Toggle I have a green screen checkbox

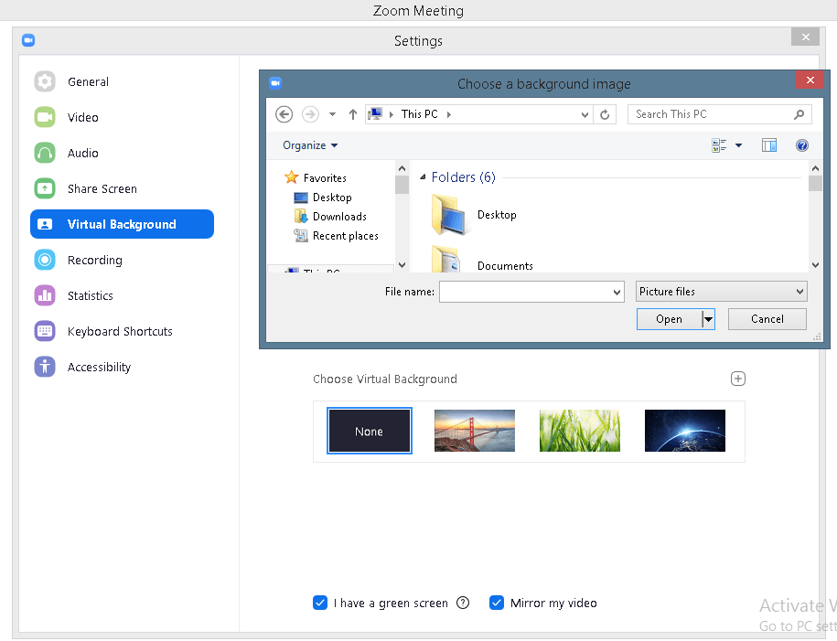click(x=320, y=604)
